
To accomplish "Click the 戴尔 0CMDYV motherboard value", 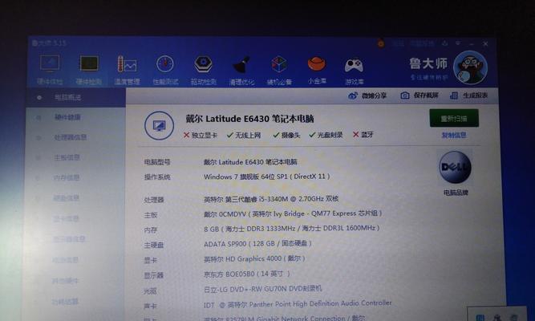I will [x=293, y=213].
